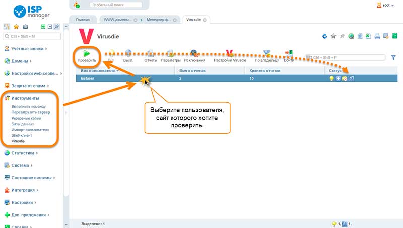Open Настройки Virusdie settings
Screen dimensions: 403x228
pyautogui.click(x=230, y=53)
